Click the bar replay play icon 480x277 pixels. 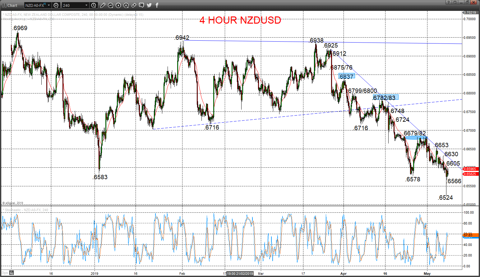[118, 5]
